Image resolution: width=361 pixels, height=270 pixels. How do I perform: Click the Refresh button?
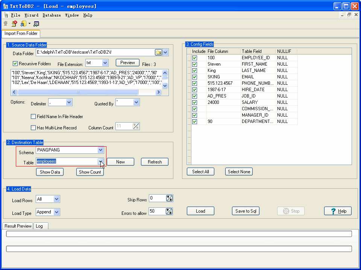[155, 162]
